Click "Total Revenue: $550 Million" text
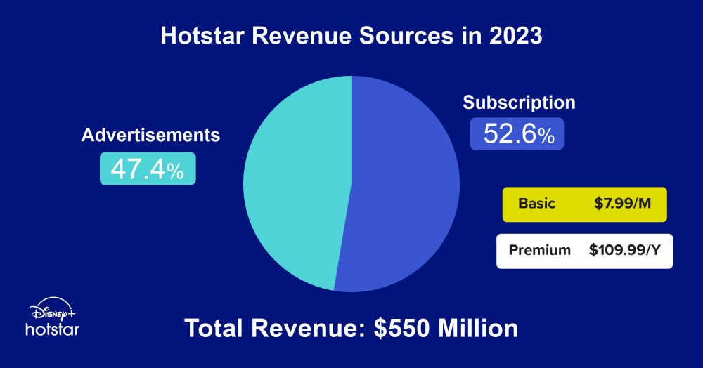The width and height of the screenshot is (703, 368). click(x=351, y=328)
